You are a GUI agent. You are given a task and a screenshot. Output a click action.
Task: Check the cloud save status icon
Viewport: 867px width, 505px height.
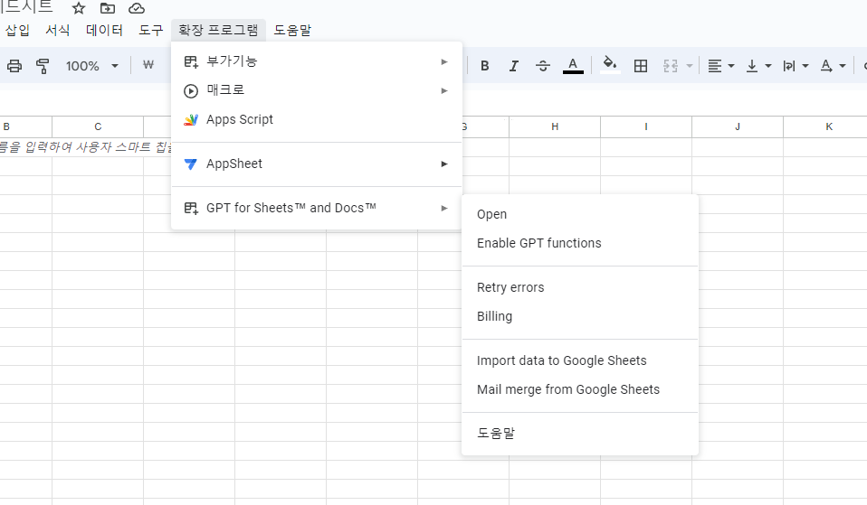pyautogui.click(x=136, y=8)
